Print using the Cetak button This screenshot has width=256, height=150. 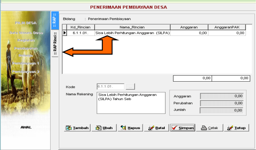pyautogui.click(x=210, y=128)
